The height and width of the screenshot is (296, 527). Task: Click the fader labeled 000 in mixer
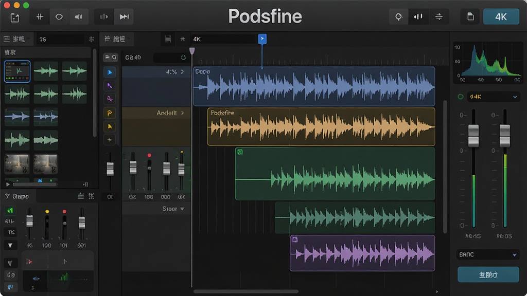[x=166, y=169]
